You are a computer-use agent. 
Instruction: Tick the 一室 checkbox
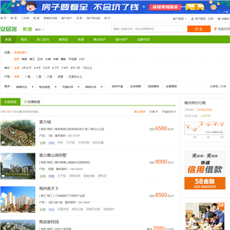[x=23, y=77]
